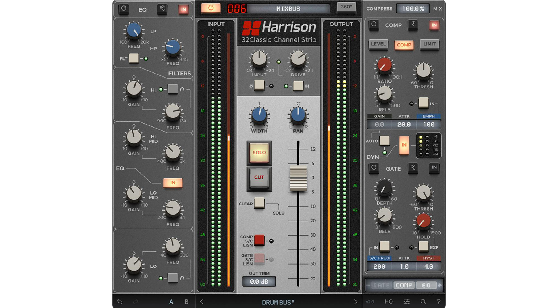Click the compressor THRESH knob
558x308 pixels.
423,71
